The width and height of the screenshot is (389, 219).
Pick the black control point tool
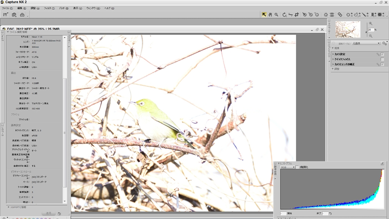pos(304,15)
